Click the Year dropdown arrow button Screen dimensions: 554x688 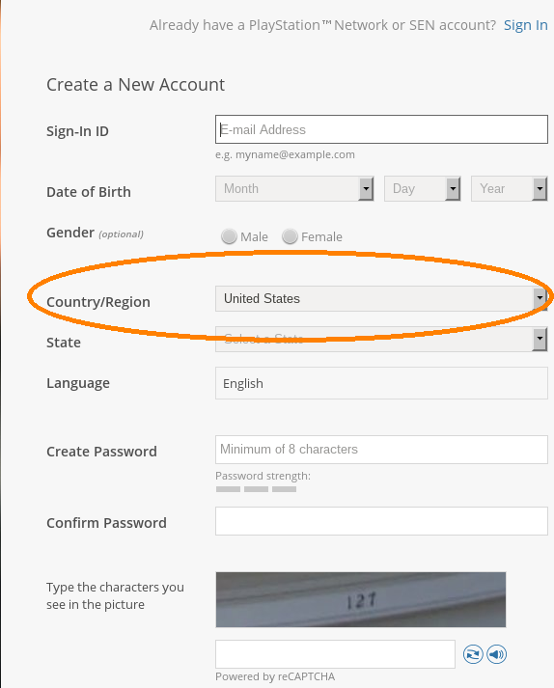click(540, 189)
